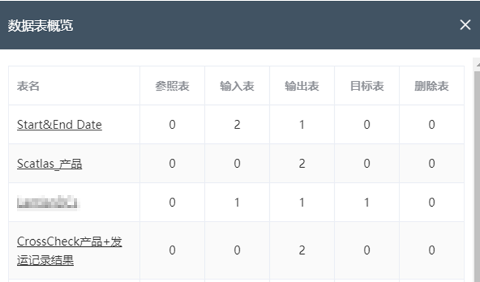The image size is (480, 282).
Task: Close the 数据表概览 dialog
Action: pos(465,25)
